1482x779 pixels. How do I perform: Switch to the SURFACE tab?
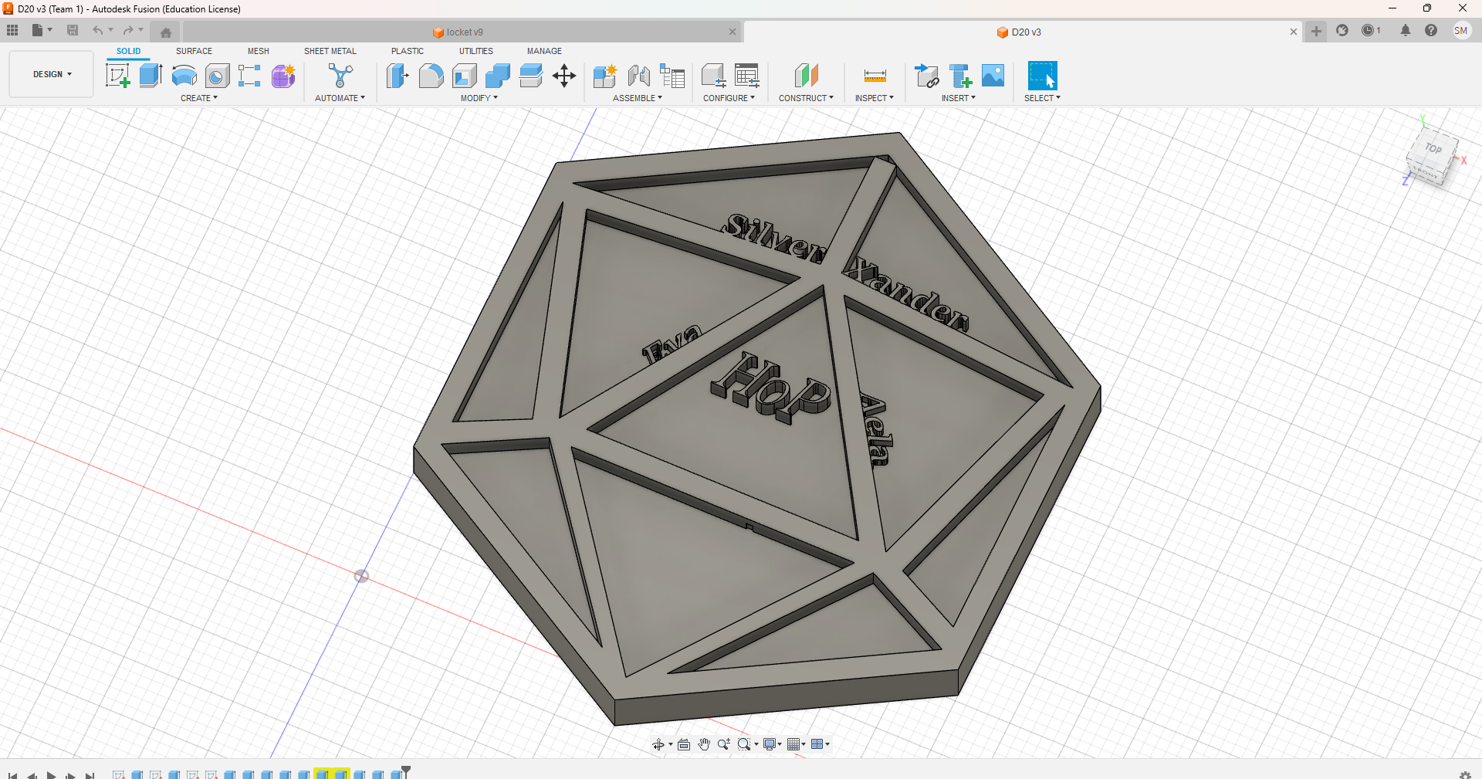[x=194, y=51]
